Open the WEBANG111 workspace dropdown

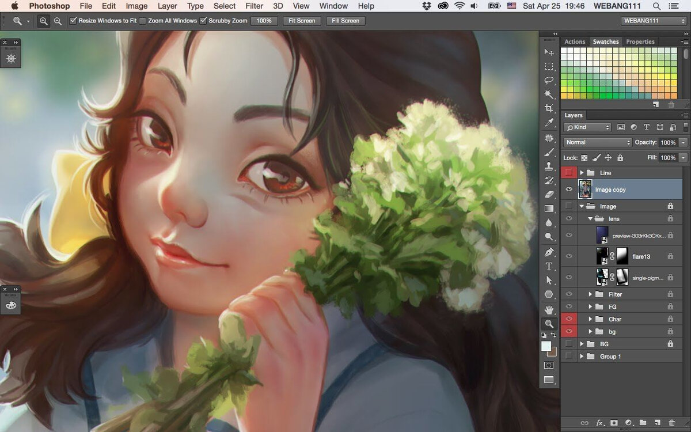655,21
